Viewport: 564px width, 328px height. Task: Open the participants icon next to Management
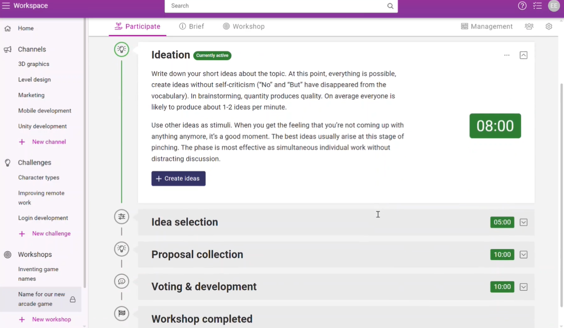click(529, 26)
